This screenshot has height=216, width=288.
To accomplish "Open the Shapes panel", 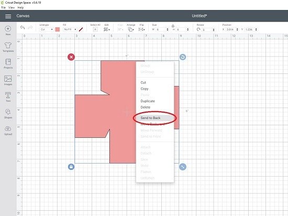I will pos(8,114).
